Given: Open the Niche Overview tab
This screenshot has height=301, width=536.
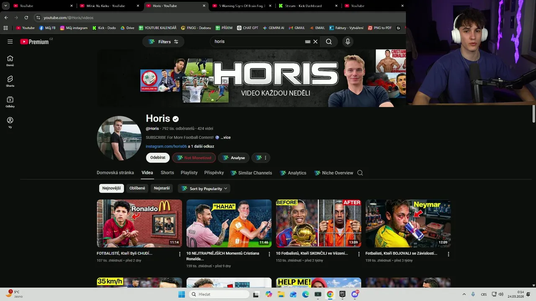Looking at the screenshot, I should (x=334, y=173).
